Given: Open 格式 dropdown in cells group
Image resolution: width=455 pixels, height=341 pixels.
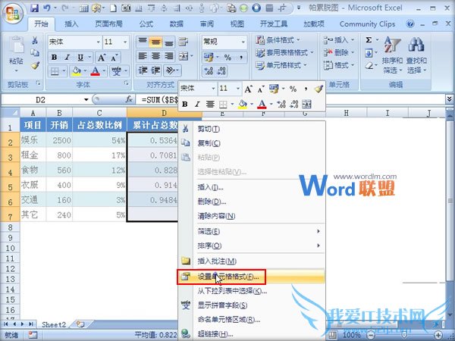Looking at the screenshot, I should point(339,65).
